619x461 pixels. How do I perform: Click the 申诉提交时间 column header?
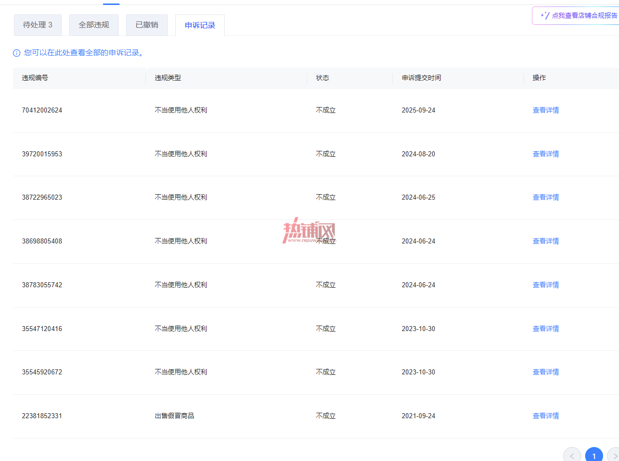click(x=421, y=78)
